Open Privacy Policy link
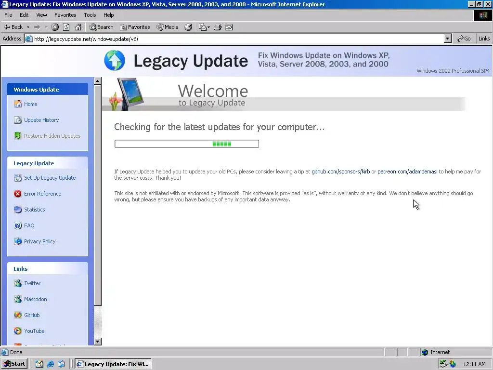The height and width of the screenshot is (370, 493). (x=39, y=241)
